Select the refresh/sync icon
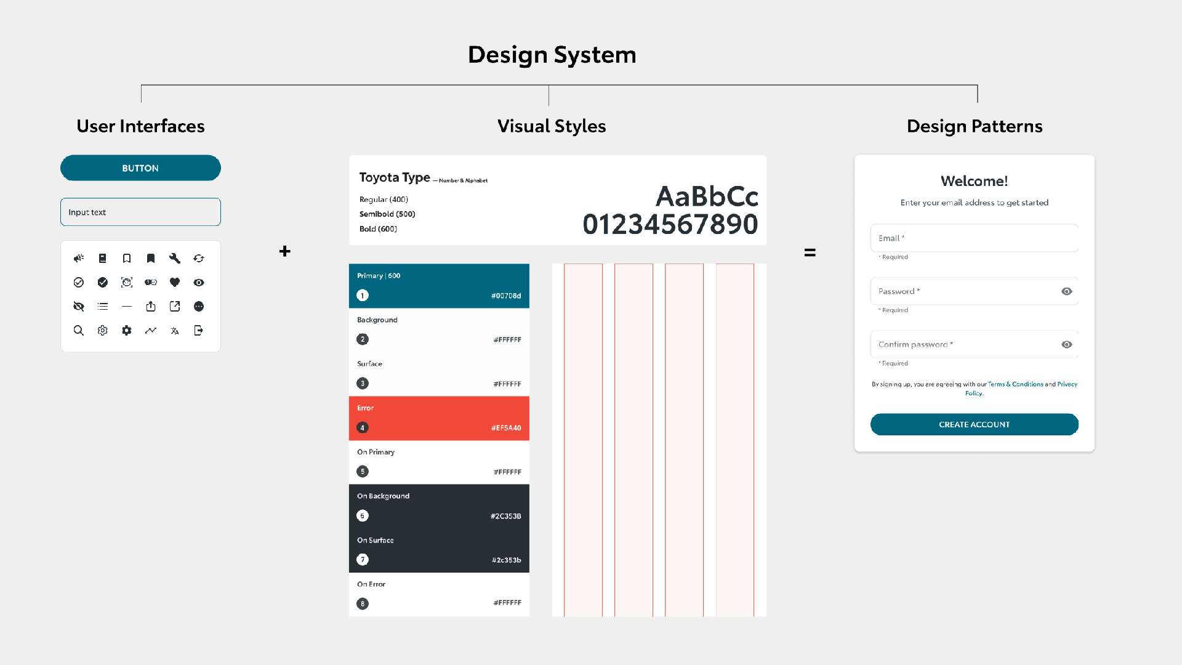Viewport: 1182px width, 665px height. 198,257
